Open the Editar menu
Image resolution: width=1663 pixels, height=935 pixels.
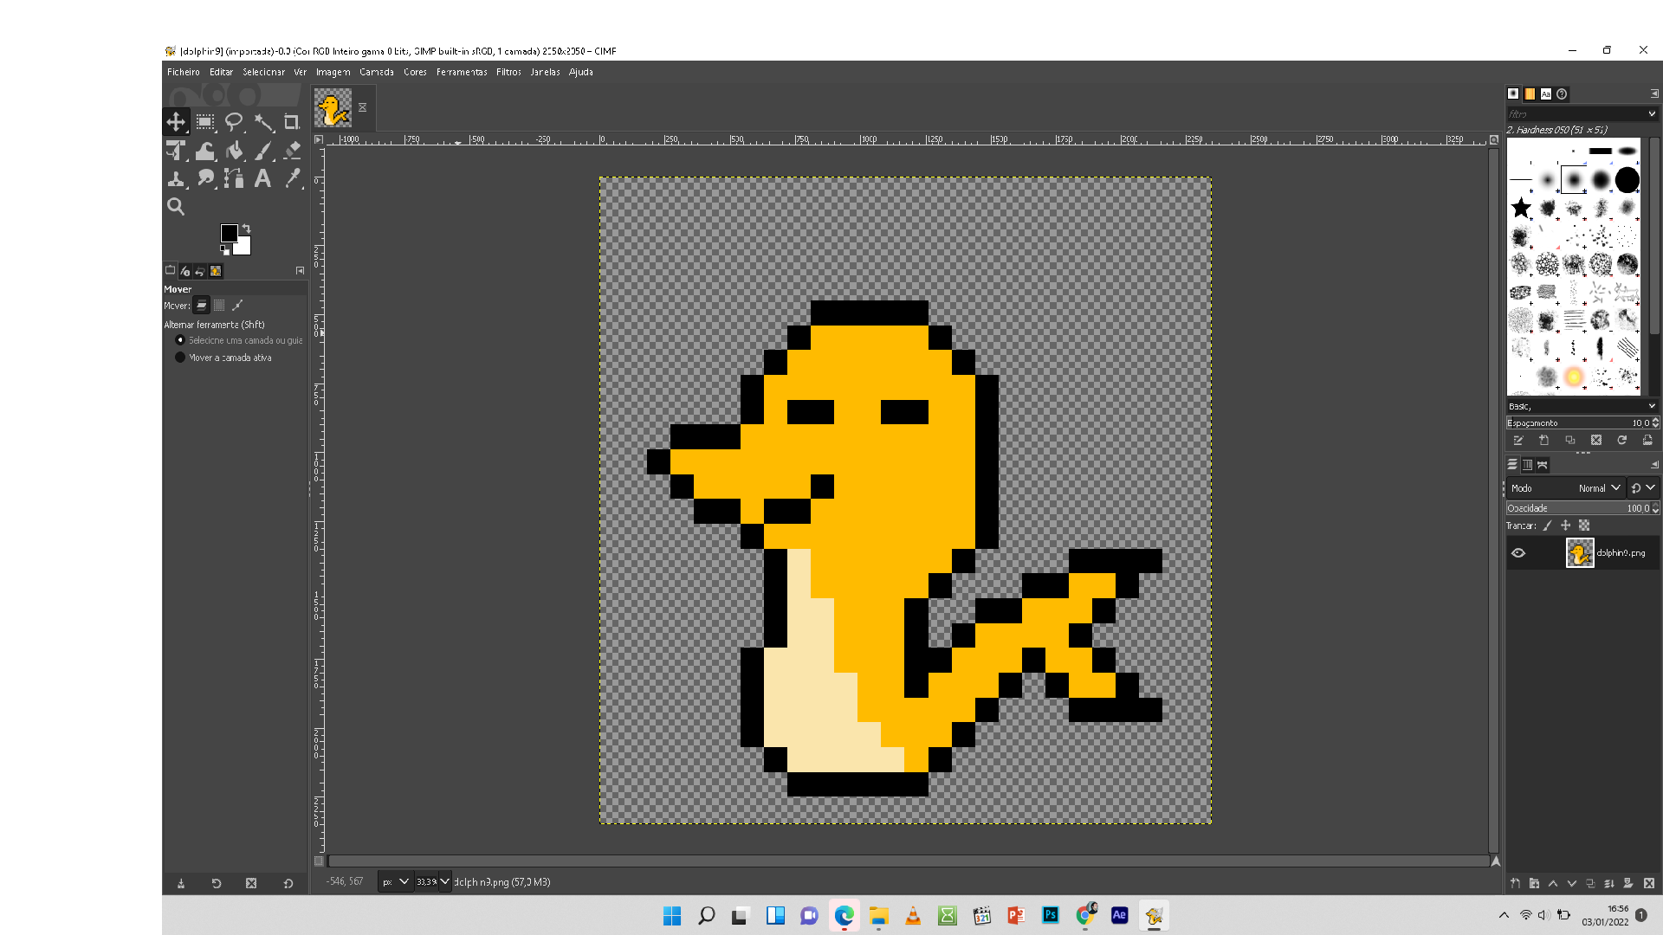pyautogui.click(x=221, y=72)
